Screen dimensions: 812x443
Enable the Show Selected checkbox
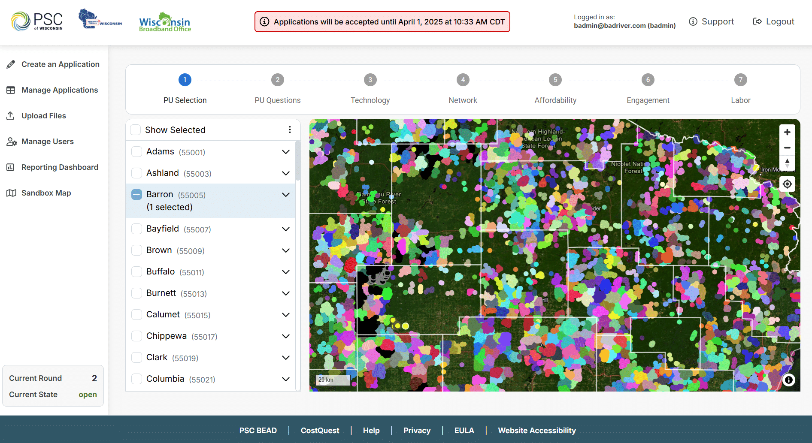tap(136, 130)
